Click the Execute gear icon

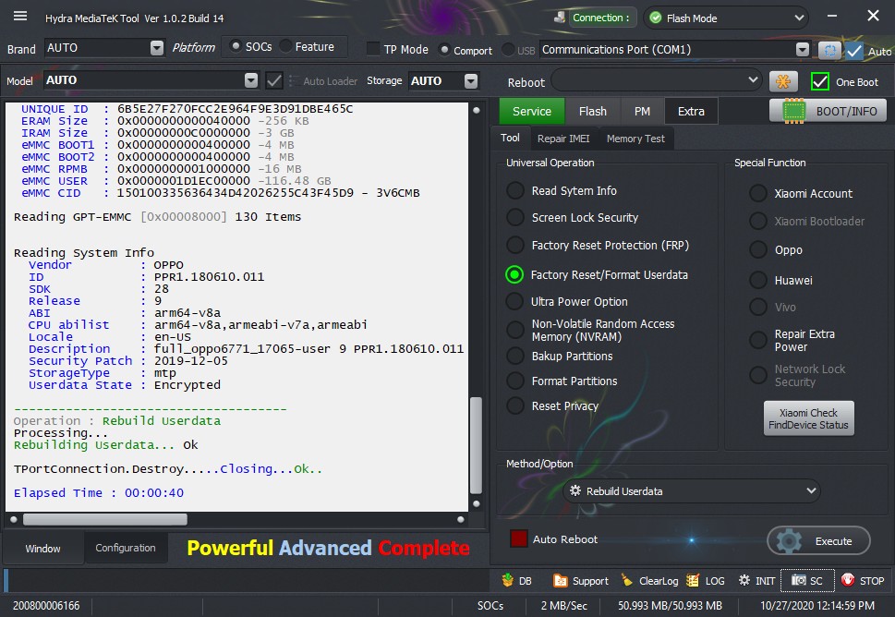point(789,540)
